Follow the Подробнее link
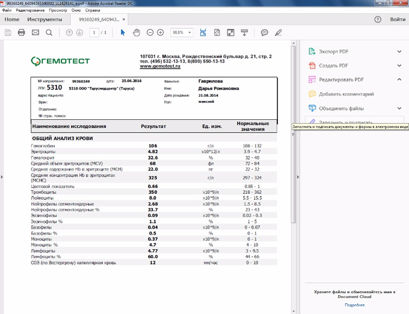 click(x=354, y=305)
